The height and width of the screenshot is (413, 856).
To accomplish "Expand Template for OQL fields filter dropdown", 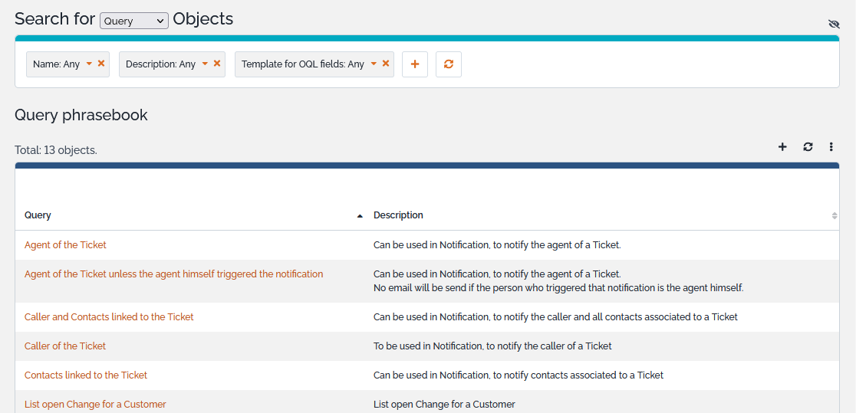I will pyautogui.click(x=374, y=64).
